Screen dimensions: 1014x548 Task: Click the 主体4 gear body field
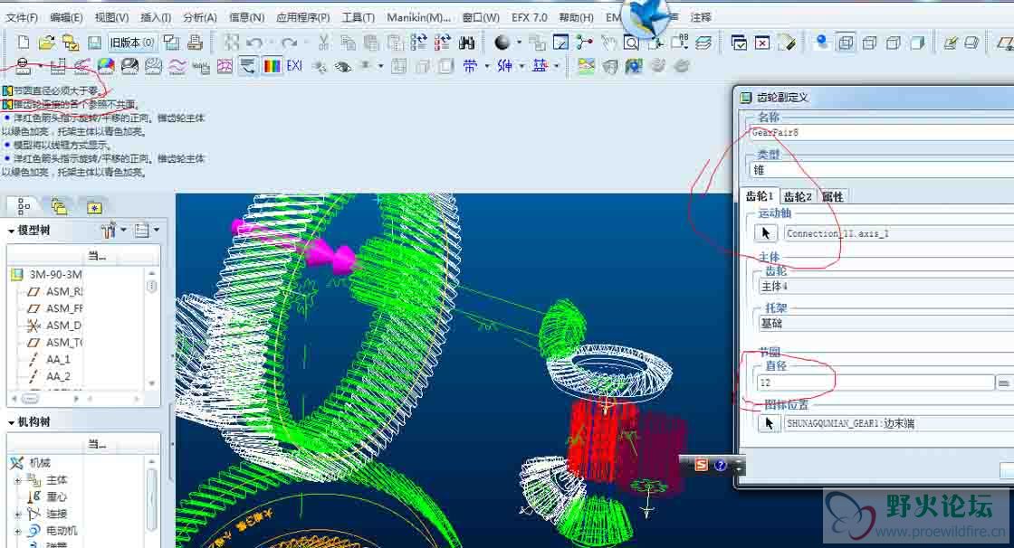[x=886, y=287]
